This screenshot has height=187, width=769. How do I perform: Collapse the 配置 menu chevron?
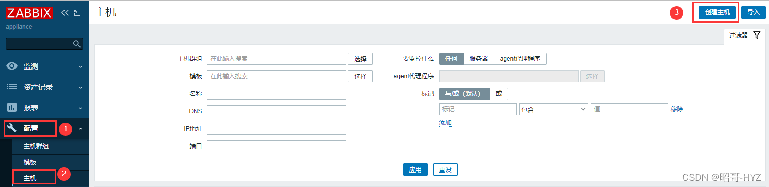(81, 129)
